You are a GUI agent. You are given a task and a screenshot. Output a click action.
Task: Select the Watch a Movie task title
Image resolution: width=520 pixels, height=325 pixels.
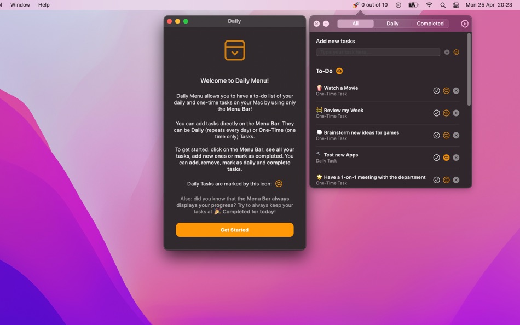tap(341, 88)
